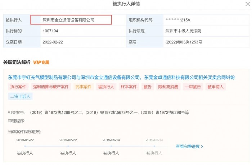Click the faded last 2019-05-14 timeline marker
The width and height of the screenshot is (252, 165).
pos(154,146)
